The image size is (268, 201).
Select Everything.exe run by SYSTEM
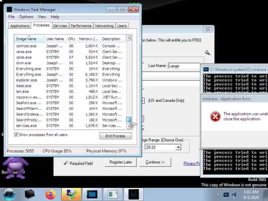point(70,69)
